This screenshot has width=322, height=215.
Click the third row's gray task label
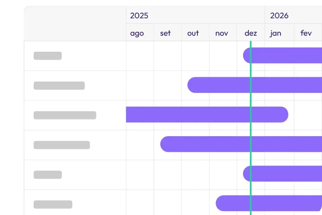65,115
